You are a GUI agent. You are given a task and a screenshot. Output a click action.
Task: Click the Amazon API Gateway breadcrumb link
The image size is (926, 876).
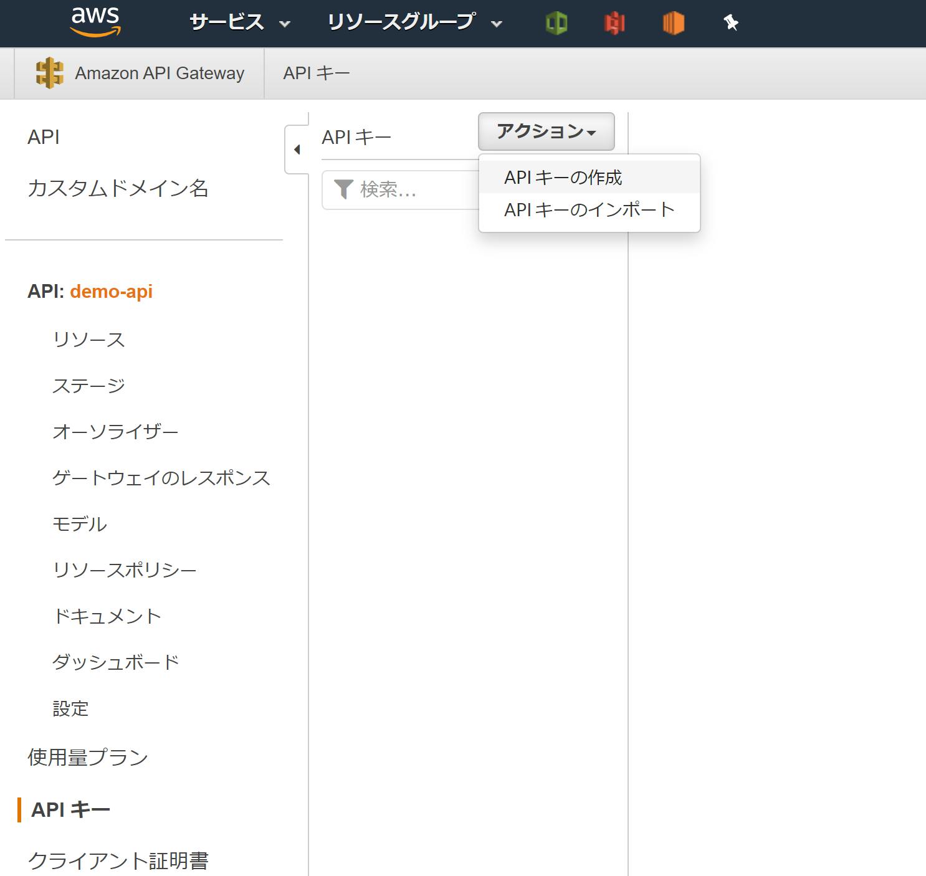(160, 73)
